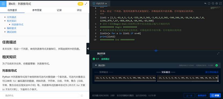Click the 上一关 button
Image resolution: width=223 pixels, height=99 pixels.
pos(189,96)
